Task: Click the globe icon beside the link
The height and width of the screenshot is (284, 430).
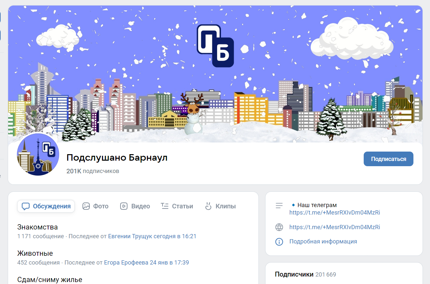Action: (x=279, y=227)
